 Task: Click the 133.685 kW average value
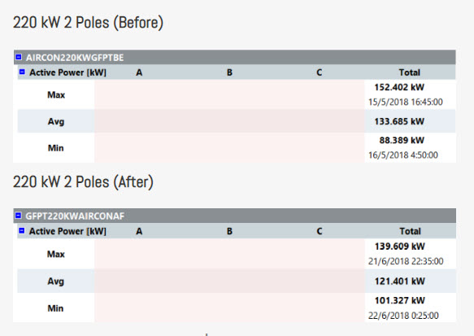click(399, 121)
